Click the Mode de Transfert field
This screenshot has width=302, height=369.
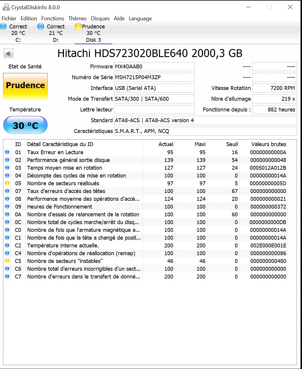pyautogui.click(x=154, y=99)
